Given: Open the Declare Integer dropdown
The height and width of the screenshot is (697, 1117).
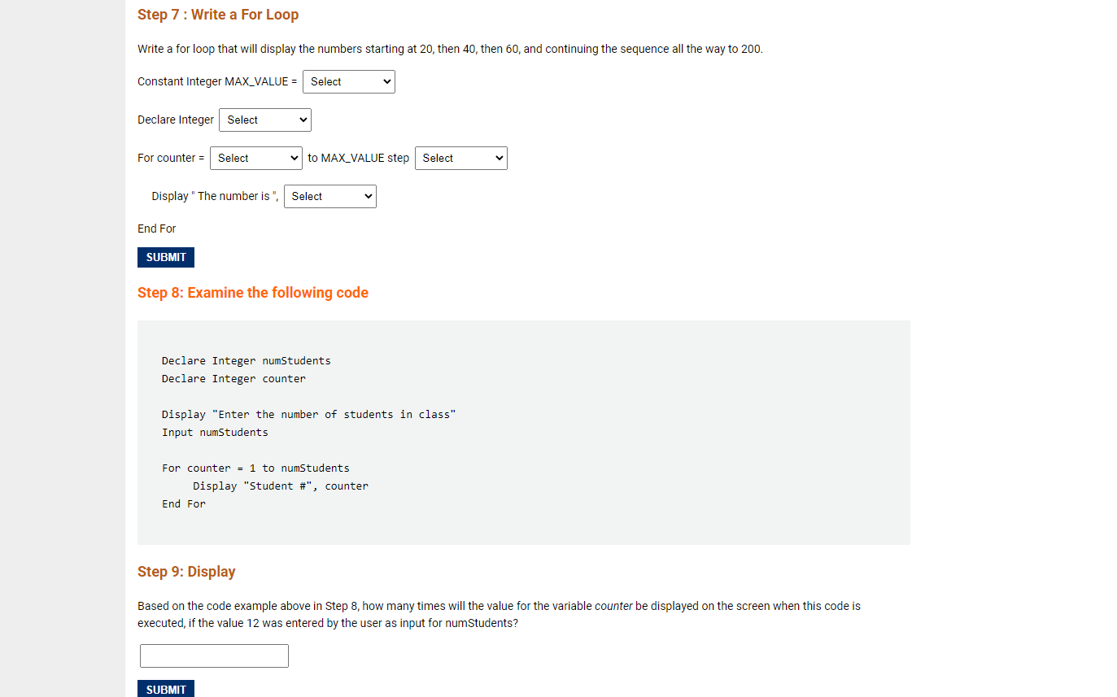Looking at the screenshot, I should pos(264,120).
